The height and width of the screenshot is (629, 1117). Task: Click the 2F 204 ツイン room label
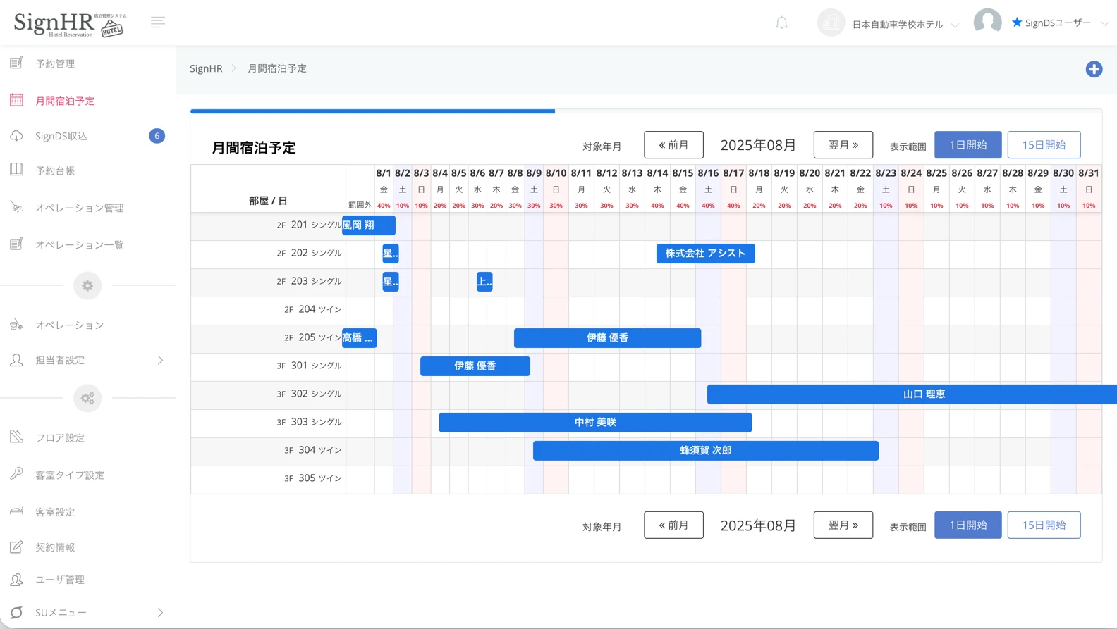pos(313,309)
